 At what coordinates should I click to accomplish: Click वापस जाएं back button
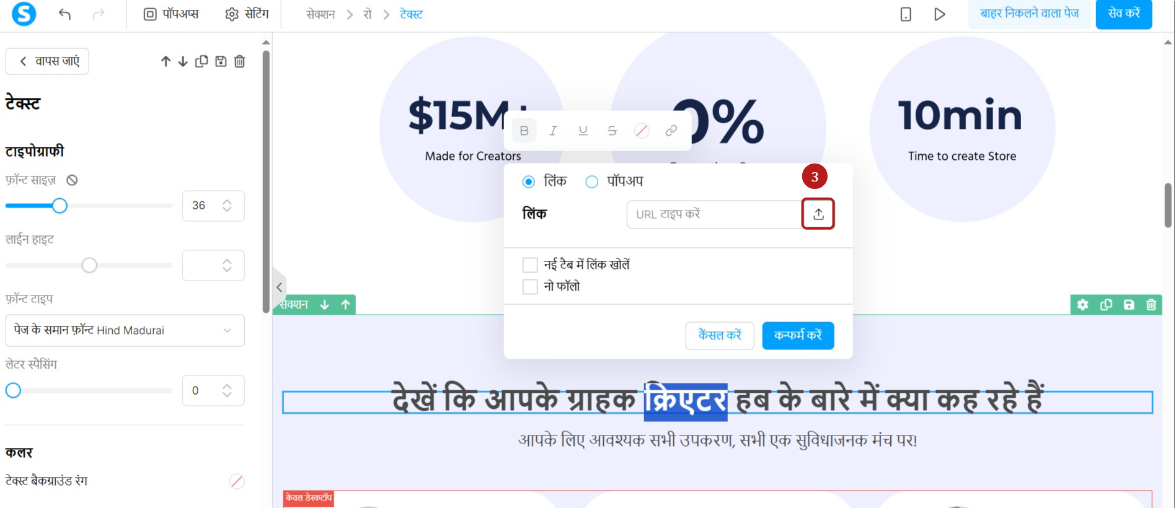pyautogui.click(x=48, y=61)
